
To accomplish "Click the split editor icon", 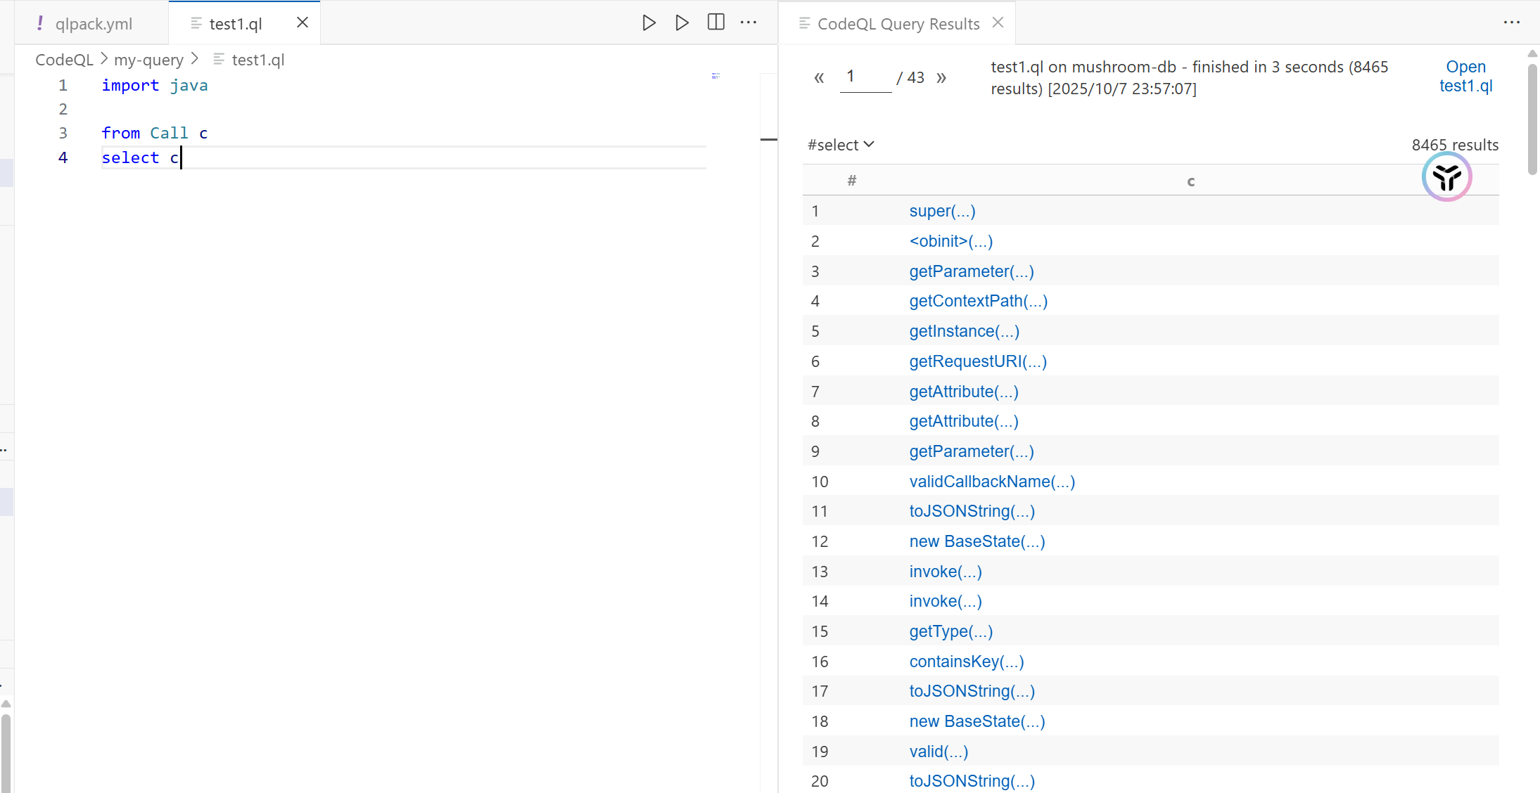I will pyautogui.click(x=715, y=22).
